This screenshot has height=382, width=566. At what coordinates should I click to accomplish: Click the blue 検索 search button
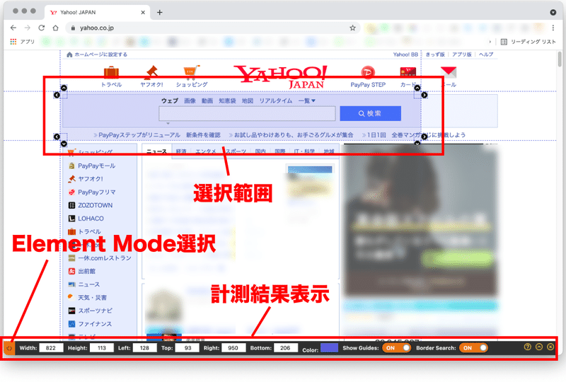click(x=370, y=113)
